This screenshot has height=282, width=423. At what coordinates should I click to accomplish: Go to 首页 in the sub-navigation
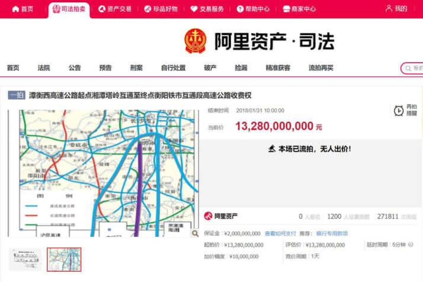(13, 68)
